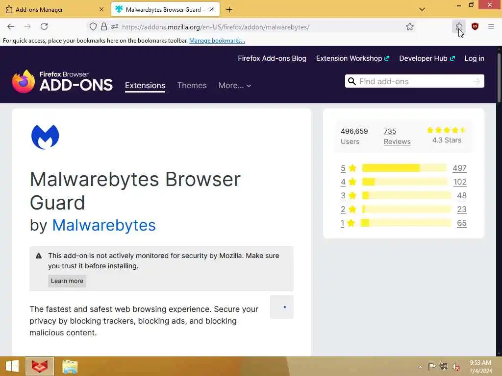
Task: Open the tab list dropdown chevron
Action: [x=422, y=9]
